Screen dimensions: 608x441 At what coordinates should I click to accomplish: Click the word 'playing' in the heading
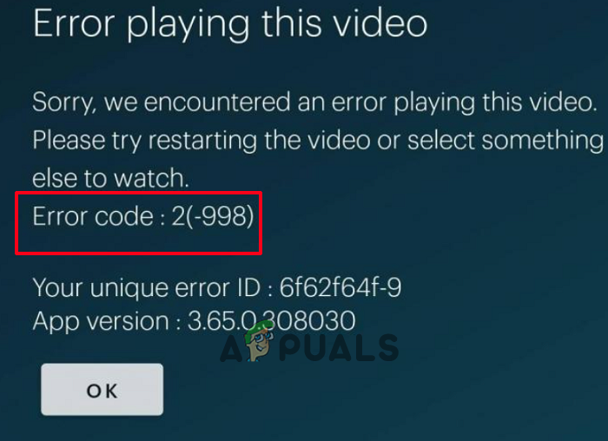coord(188,25)
